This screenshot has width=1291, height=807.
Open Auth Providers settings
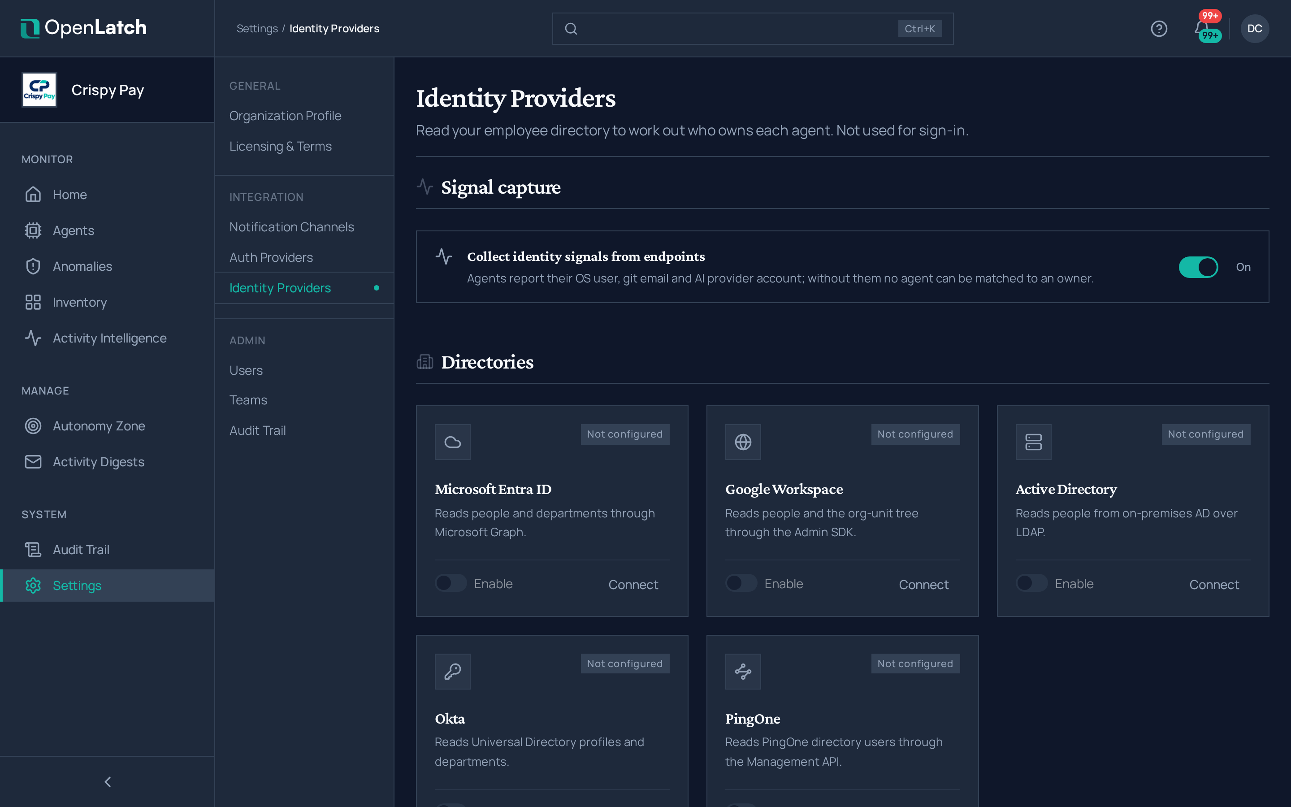[x=304, y=257]
